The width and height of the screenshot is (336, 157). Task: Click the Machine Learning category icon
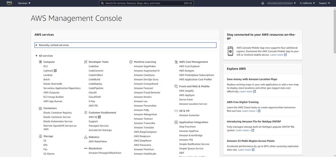131,62
